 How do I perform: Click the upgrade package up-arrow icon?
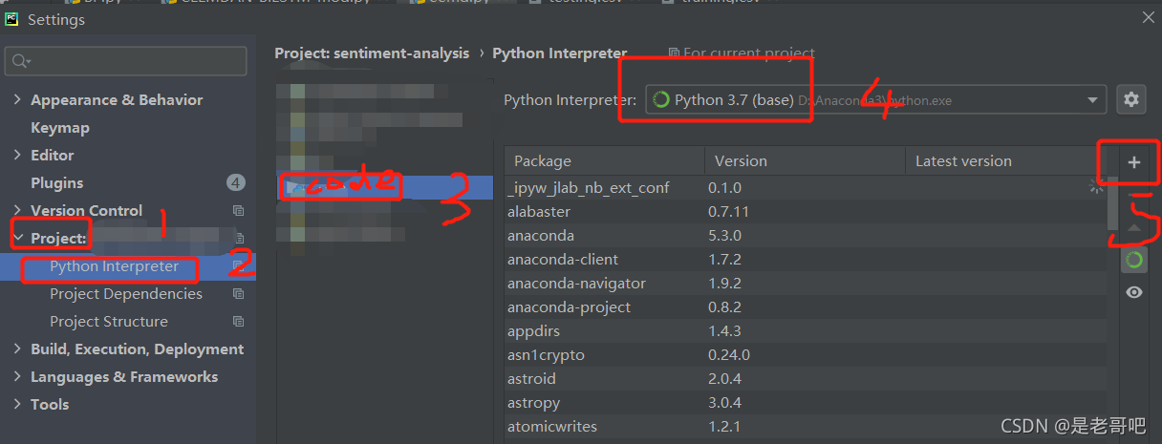tap(1134, 227)
